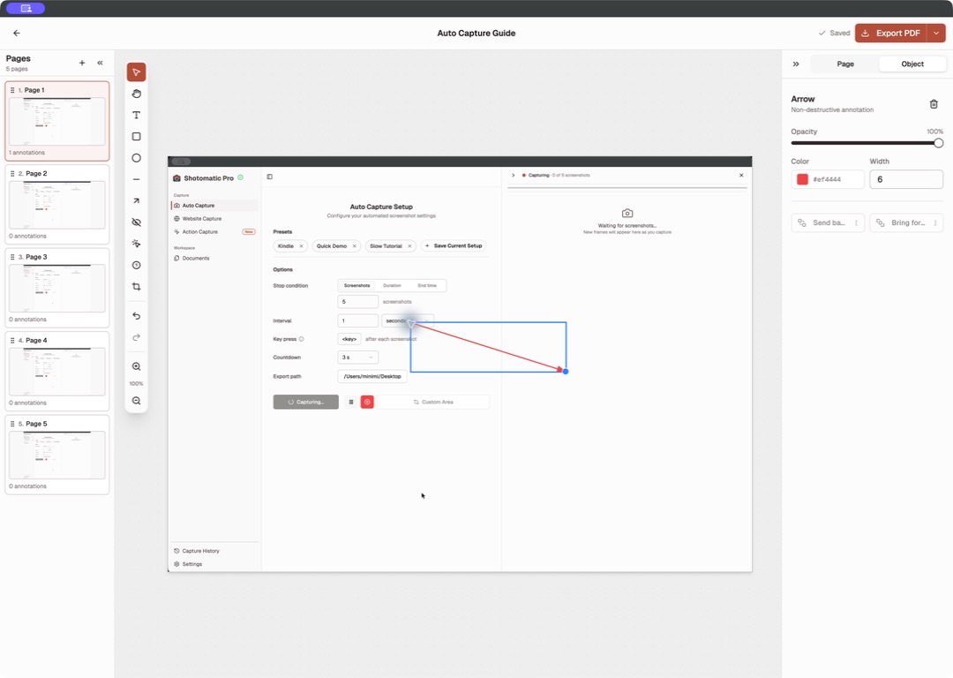This screenshot has width=953, height=678.
Task: Grab the Page 4 drag handle
Action: (x=12, y=340)
